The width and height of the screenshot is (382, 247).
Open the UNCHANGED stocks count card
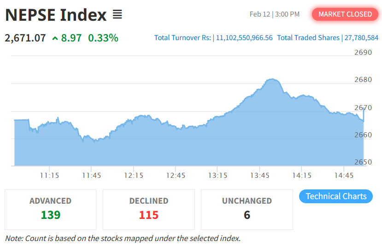(247, 209)
